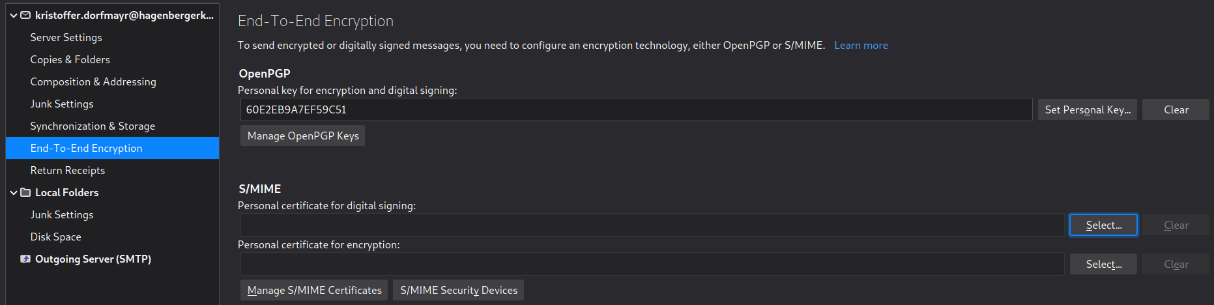Open Composition & Addressing settings
The width and height of the screenshot is (1214, 305).
93,81
